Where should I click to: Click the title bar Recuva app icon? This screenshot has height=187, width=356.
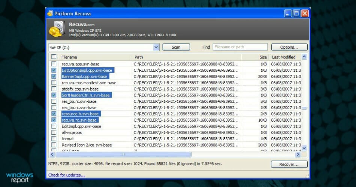pyautogui.click(x=50, y=13)
